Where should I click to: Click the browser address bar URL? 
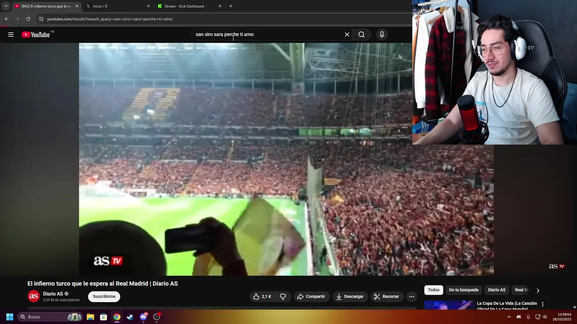(x=110, y=19)
